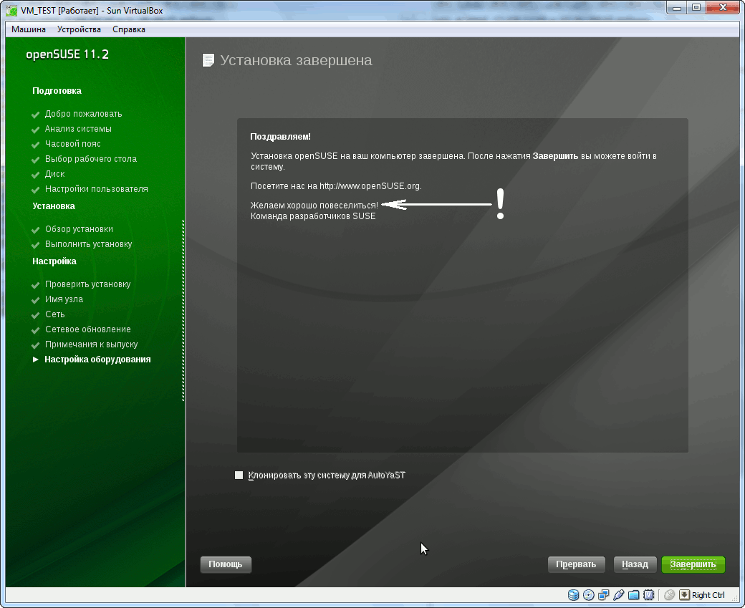Open the Устройства menu
The width and height of the screenshot is (745, 608).
pyautogui.click(x=79, y=29)
